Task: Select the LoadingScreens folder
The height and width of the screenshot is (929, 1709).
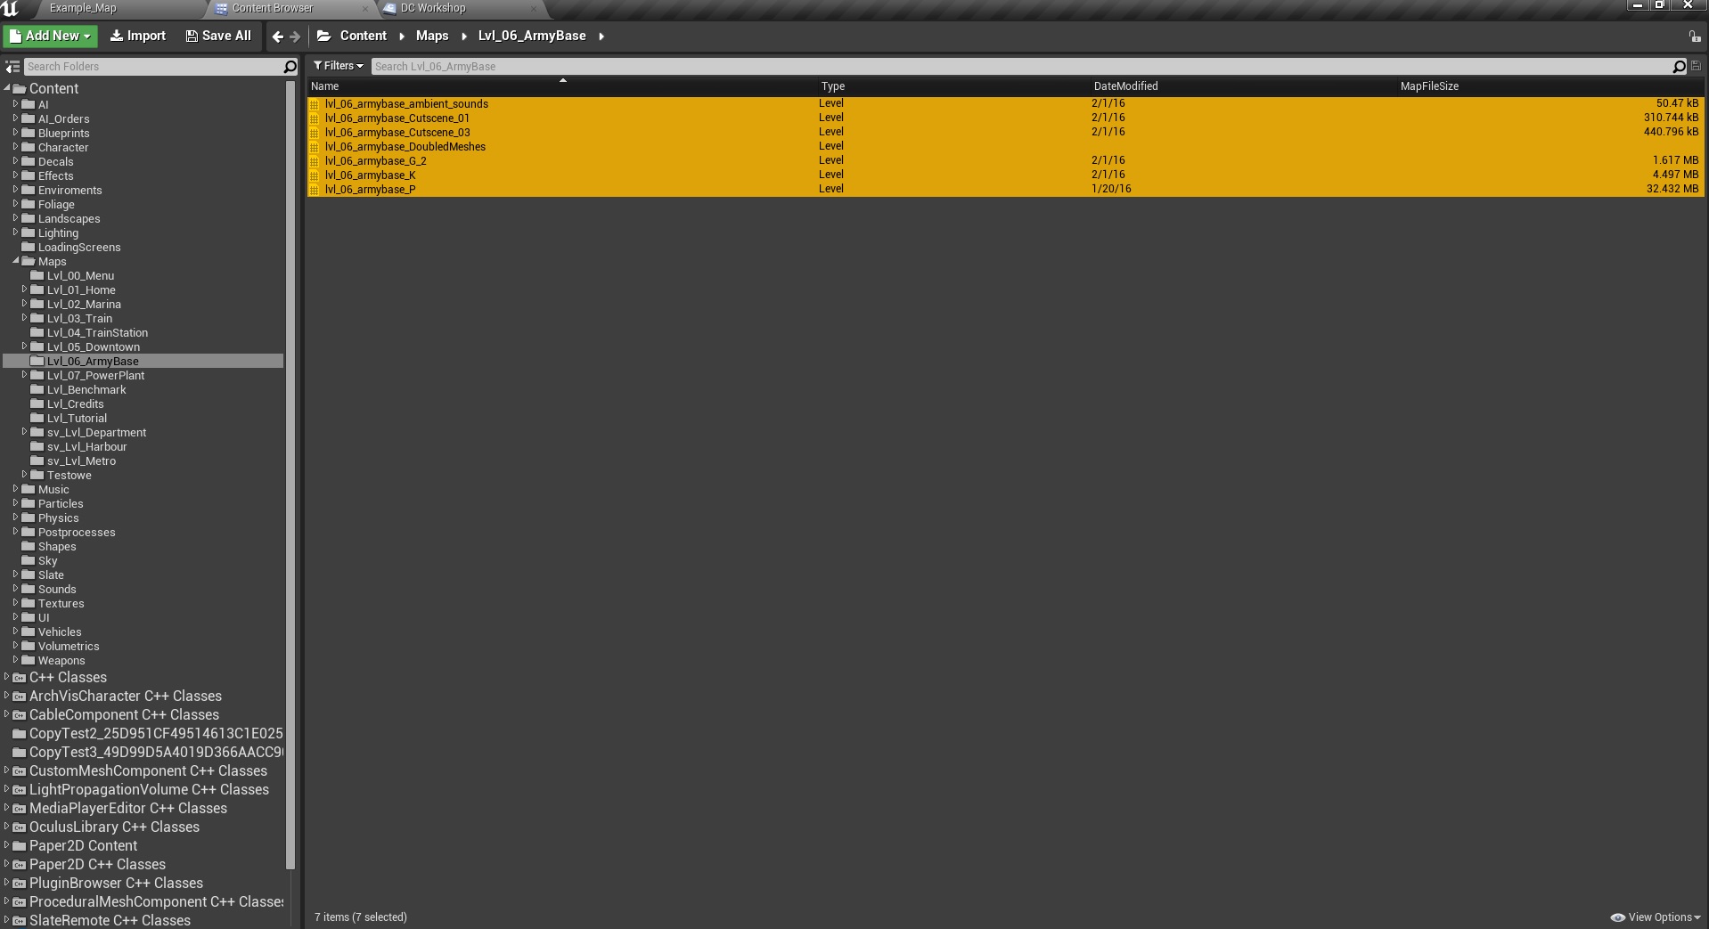Action: [x=79, y=248]
